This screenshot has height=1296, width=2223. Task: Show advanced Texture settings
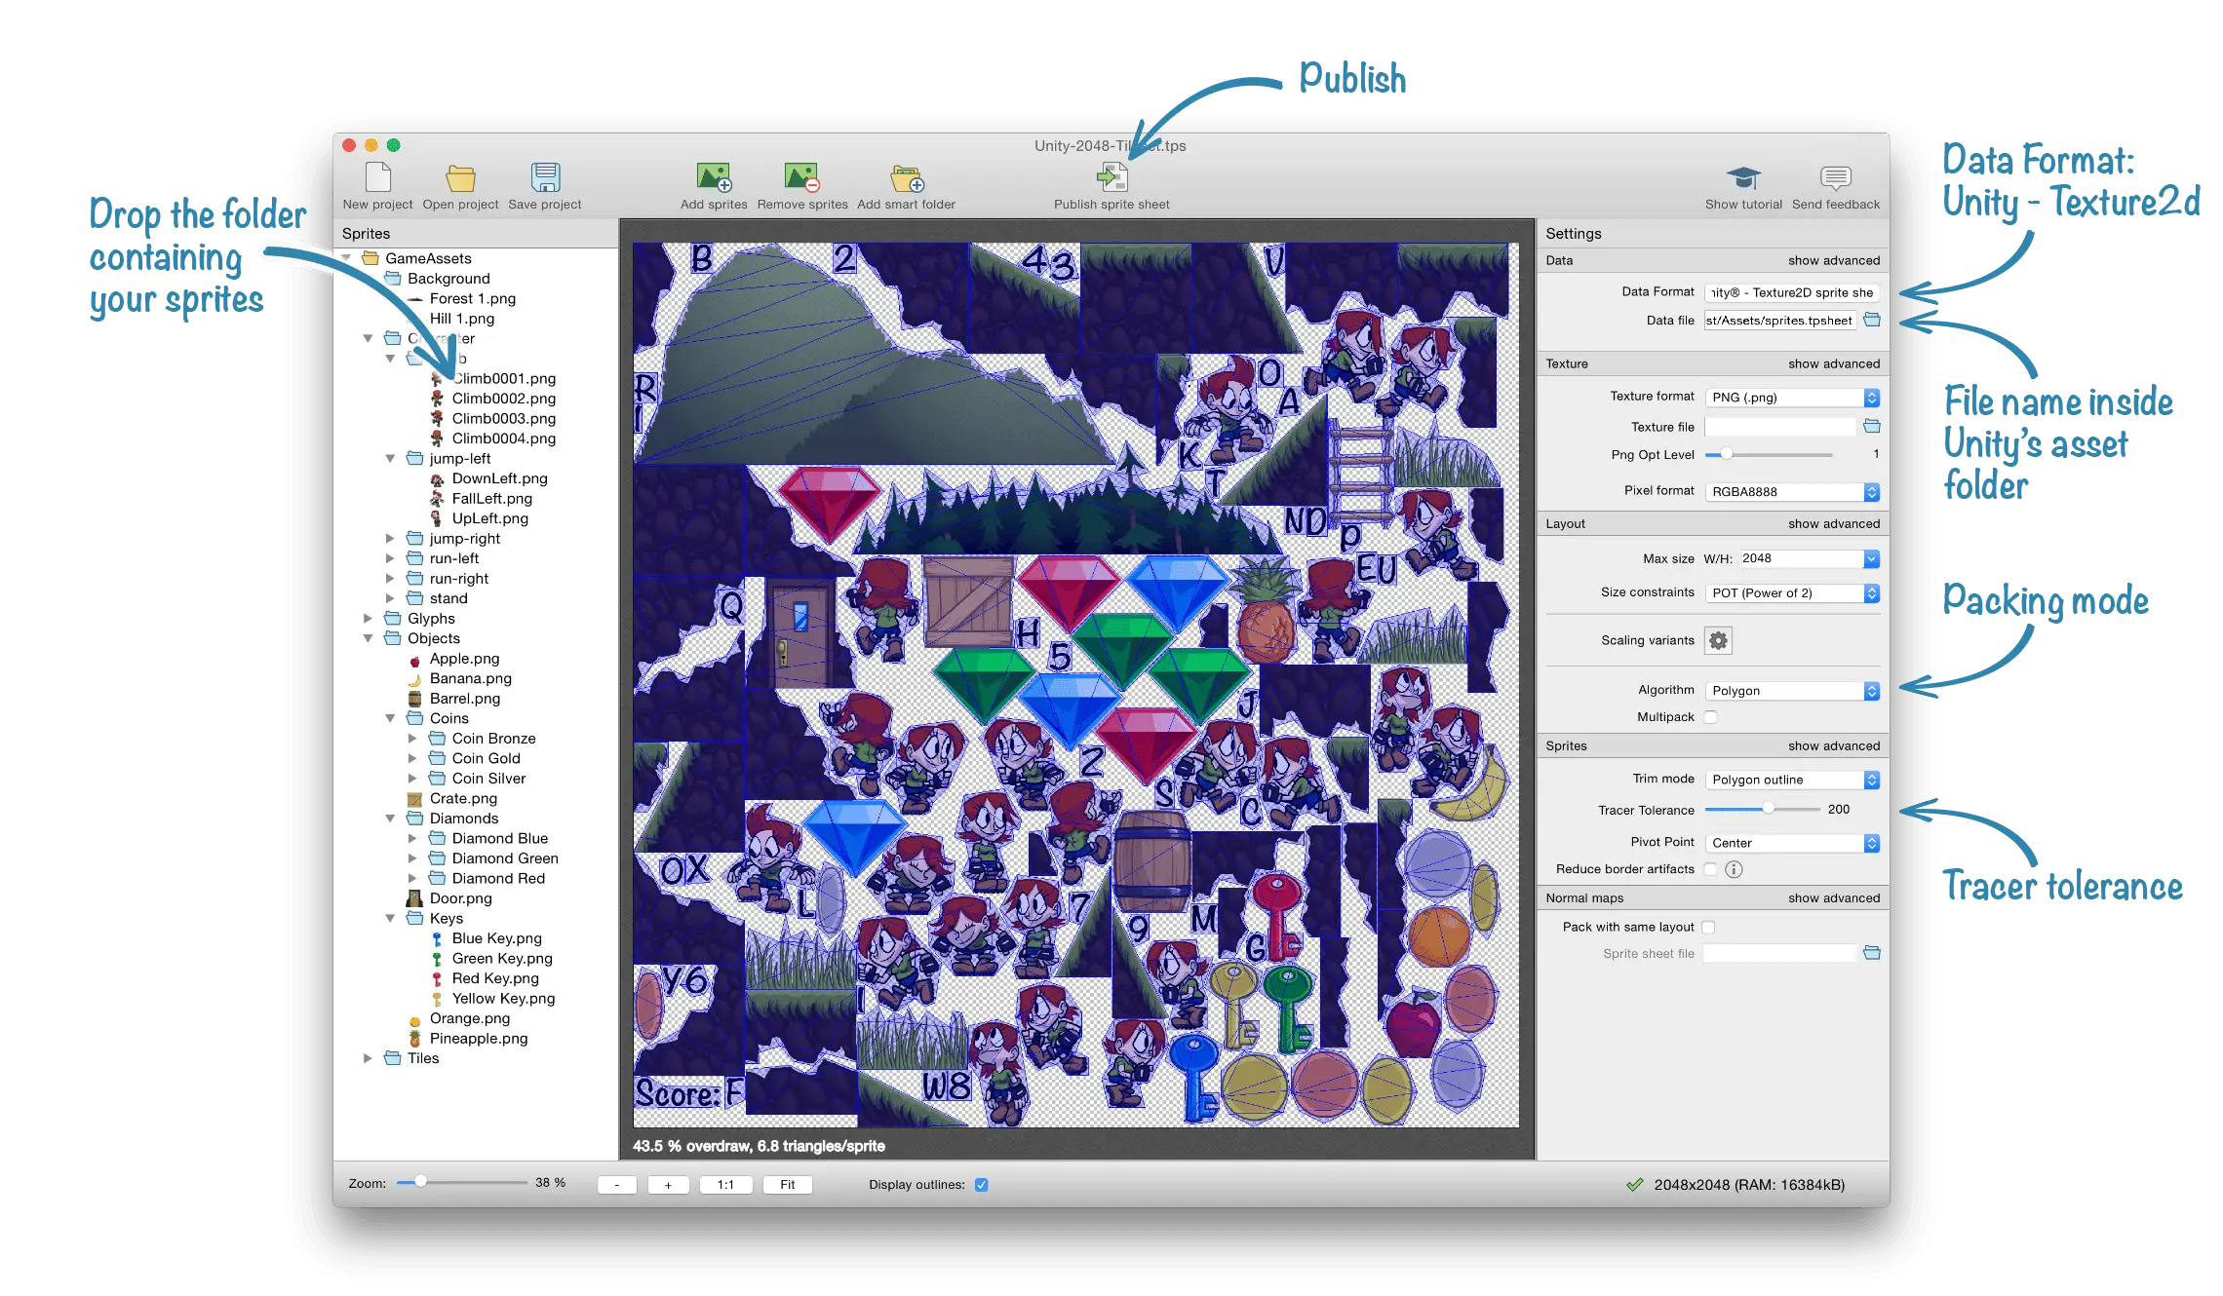click(x=1833, y=363)
